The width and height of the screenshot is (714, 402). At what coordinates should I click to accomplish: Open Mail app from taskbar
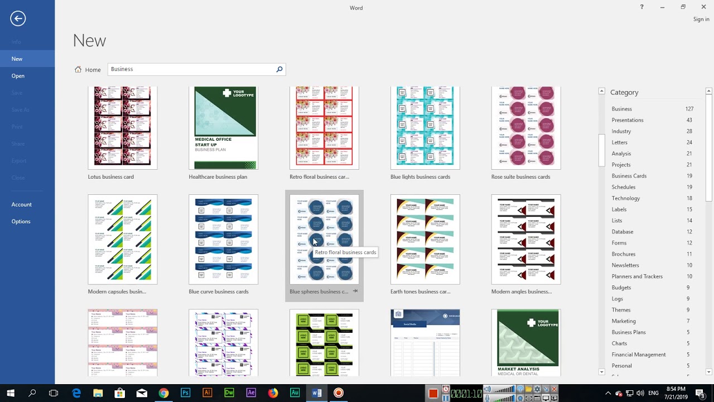click(142, 393)
